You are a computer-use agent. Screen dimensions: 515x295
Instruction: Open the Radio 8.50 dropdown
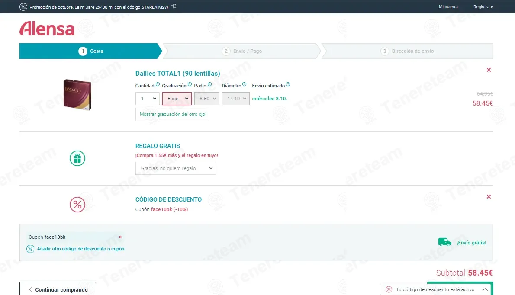[x=206, y=99]
